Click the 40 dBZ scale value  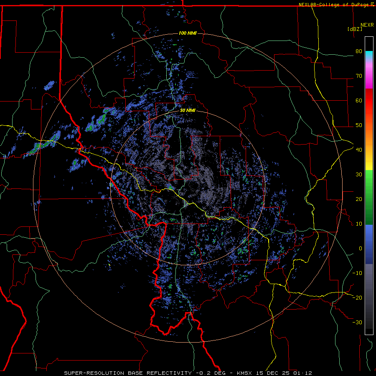point(359,150)
